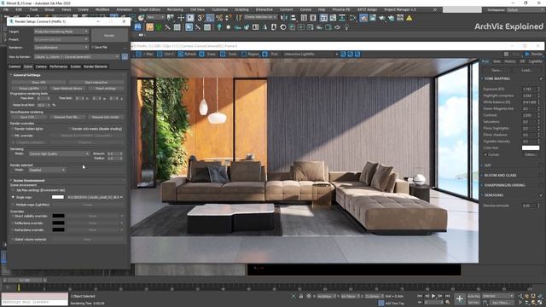Click Save... in the Post tab
The width and height of the screenshot is (546, 307).
point(497,70)
